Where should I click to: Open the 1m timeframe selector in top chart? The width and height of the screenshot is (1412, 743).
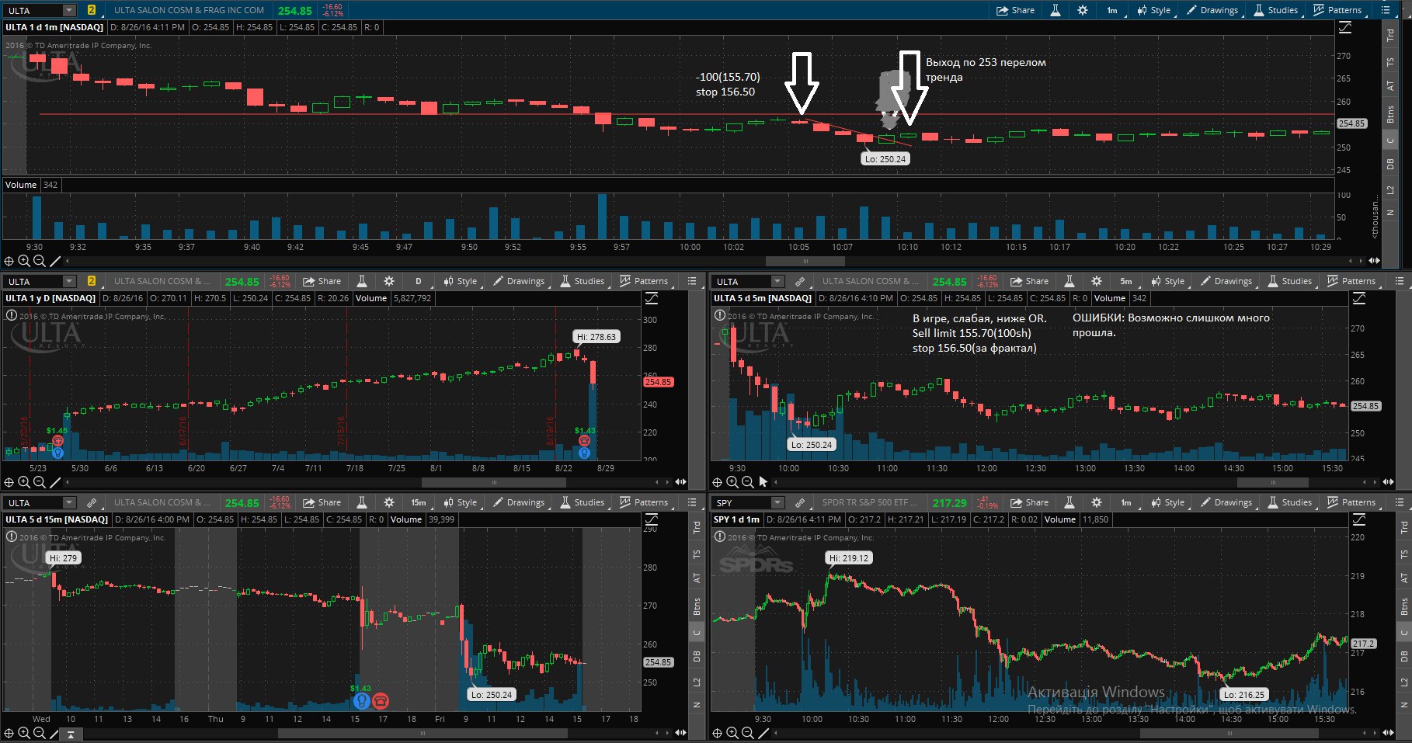[x=1112, y=10]
